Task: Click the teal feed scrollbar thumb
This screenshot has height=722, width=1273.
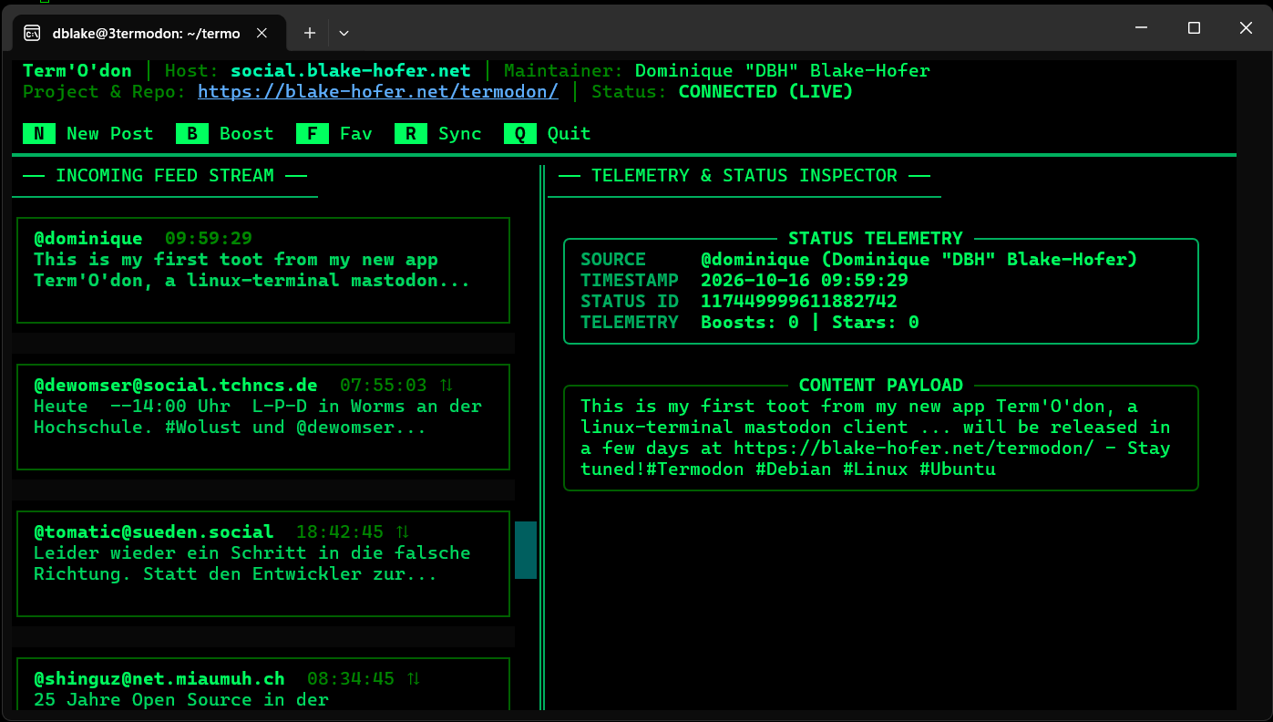Action: coord(526,550)
